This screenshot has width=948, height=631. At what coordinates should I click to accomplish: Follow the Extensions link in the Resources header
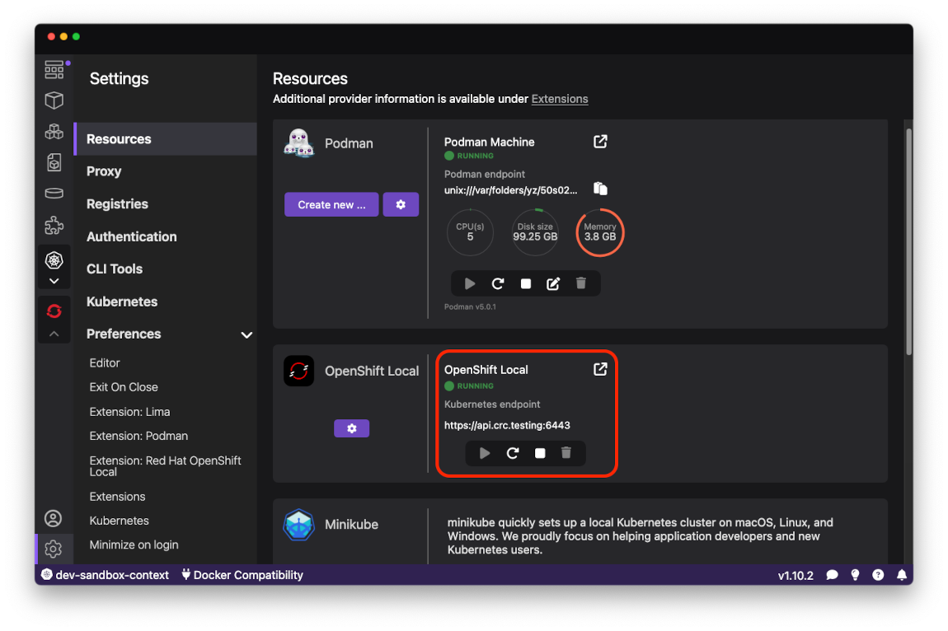(559, 99)
